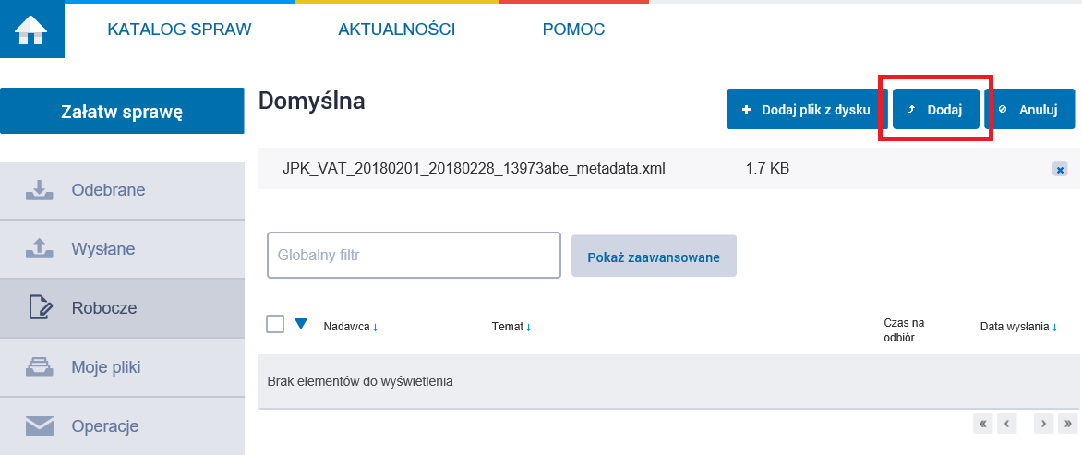Go to the last page of results
Image resolution: width=1082 pixels, height=455 pixels.
[x=1069, y=424]
